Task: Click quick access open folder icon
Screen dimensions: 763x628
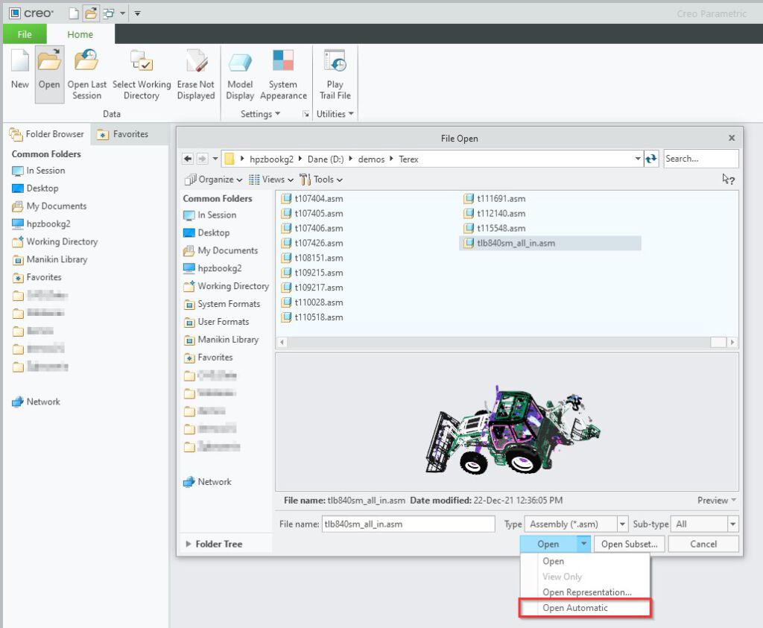Action: point(90,13)
